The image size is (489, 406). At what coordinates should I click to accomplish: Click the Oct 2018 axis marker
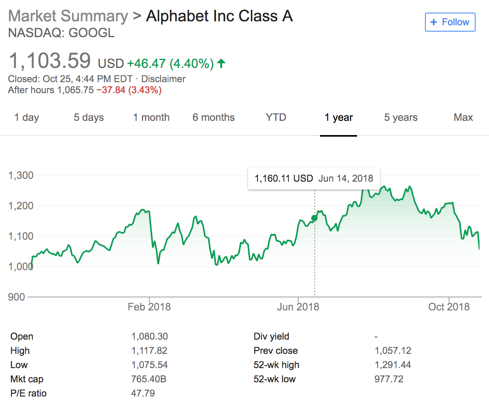point(449,307)
